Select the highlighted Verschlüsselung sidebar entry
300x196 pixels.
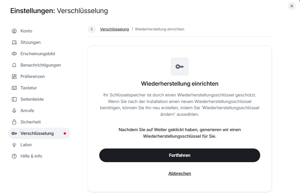click(37, 133)
